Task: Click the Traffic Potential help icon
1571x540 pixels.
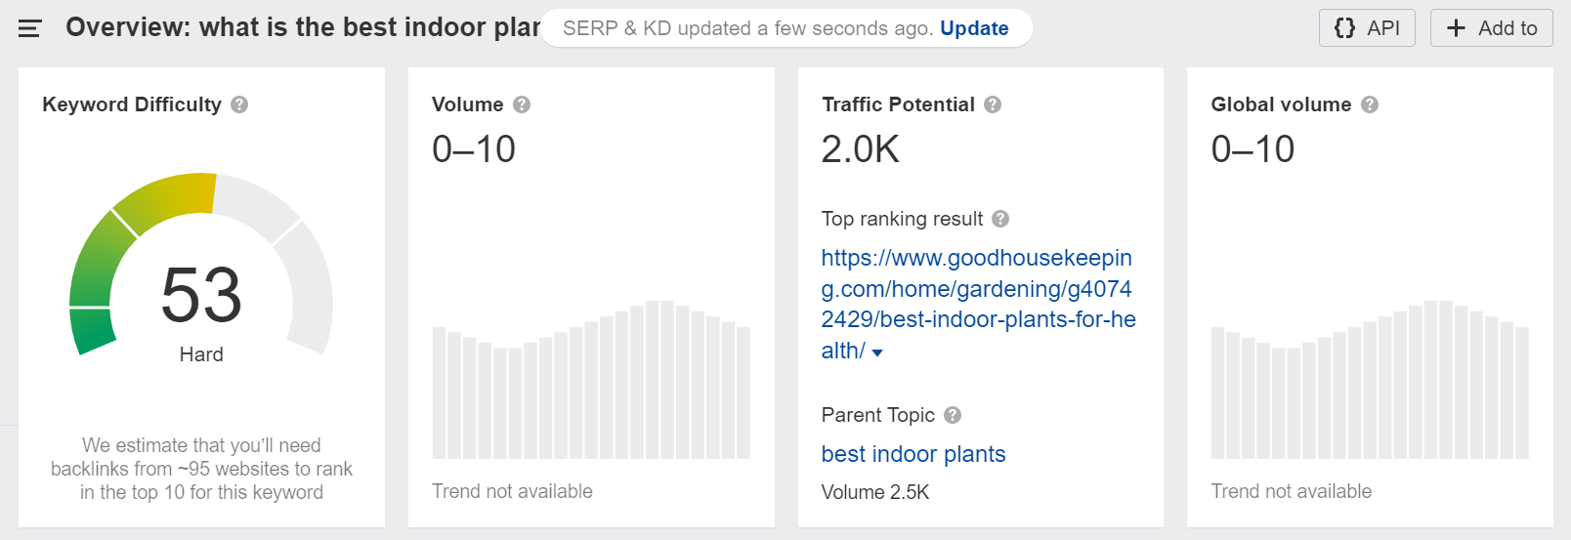Action: 993,104
